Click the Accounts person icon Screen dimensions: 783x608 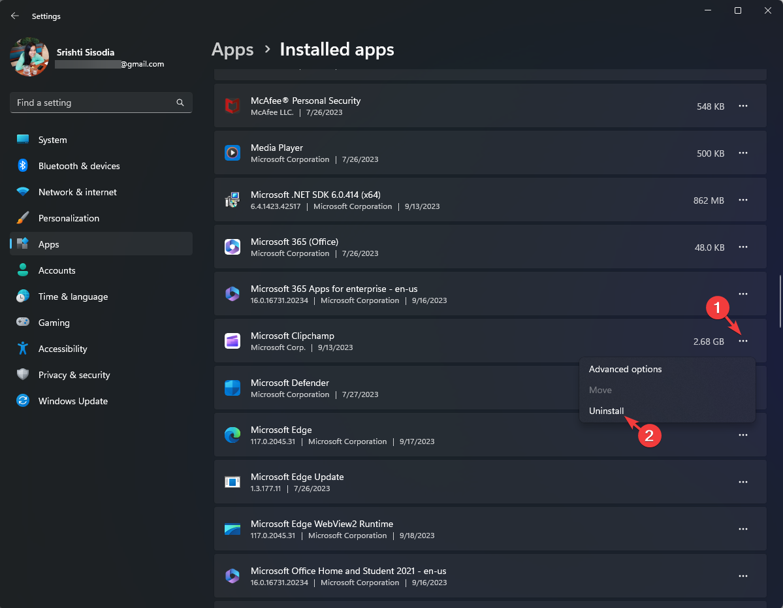[x=23, y=270]
